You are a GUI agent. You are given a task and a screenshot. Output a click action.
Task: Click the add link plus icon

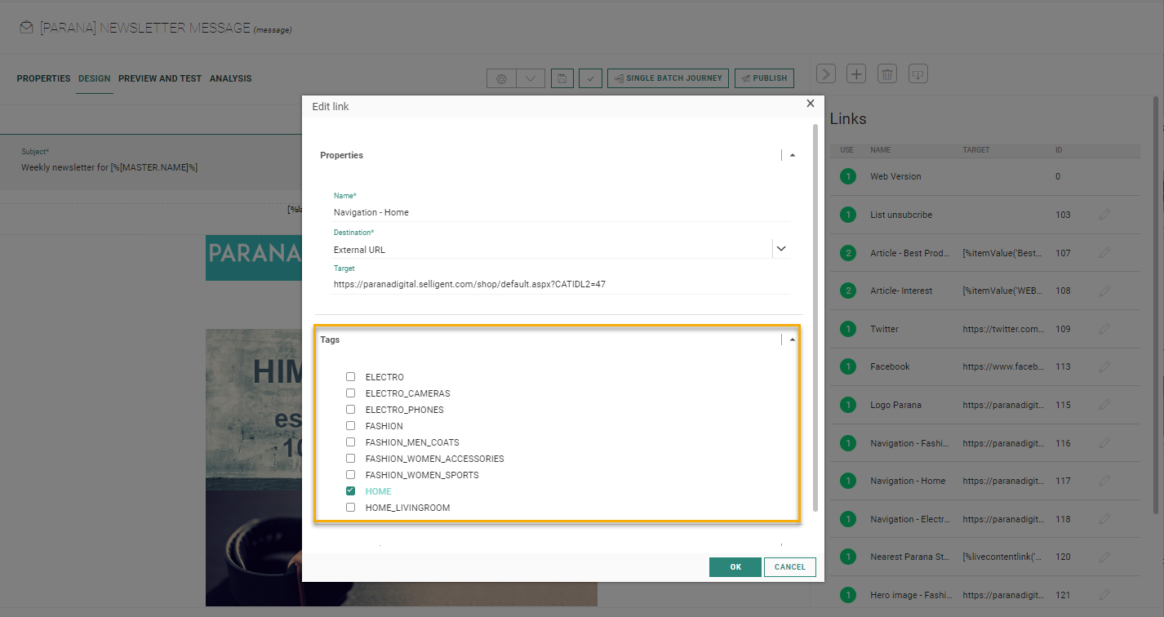(x=855, y=74)
